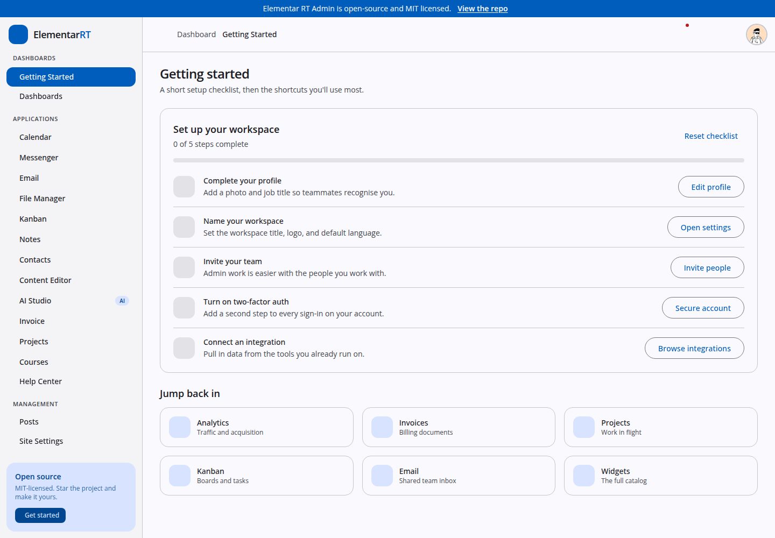Click the red notification dot
The width and height of the screenshot is (775, 538).
click(687, 25)
